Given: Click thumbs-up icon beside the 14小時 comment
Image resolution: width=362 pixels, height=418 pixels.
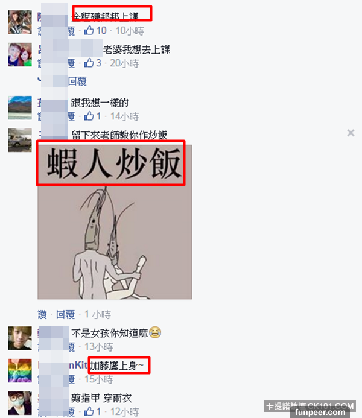Looking at the screenshot, I should pos(89,116).
